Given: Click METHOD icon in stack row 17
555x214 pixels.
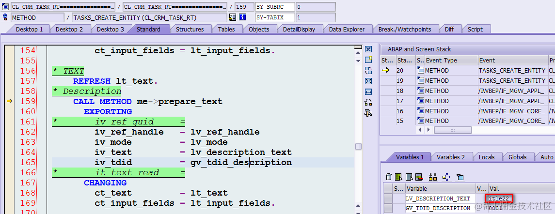Looking at the screenshot, I should [421, 101].
